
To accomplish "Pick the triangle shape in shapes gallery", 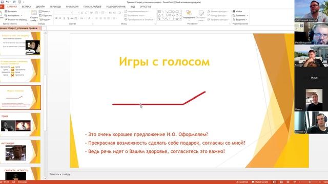I will pyautogui.click(x=159, y=15).
